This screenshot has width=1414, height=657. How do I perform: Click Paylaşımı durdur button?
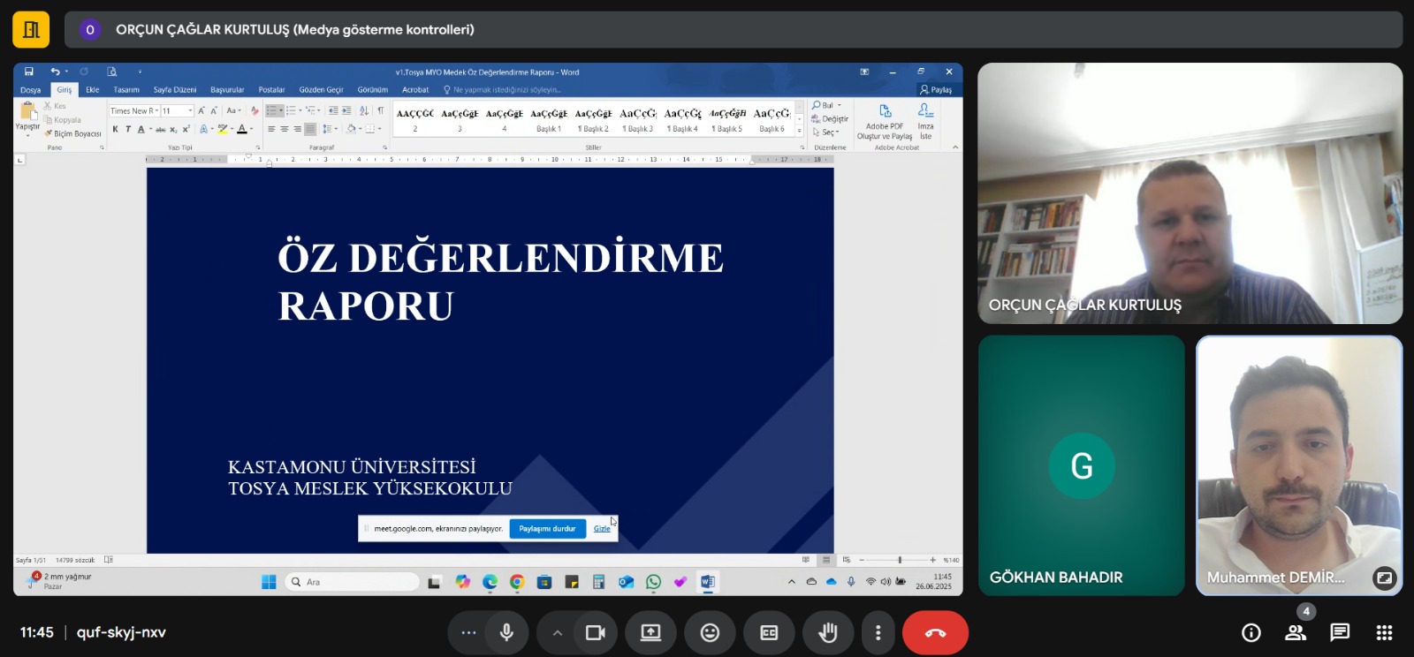(547, 529)
